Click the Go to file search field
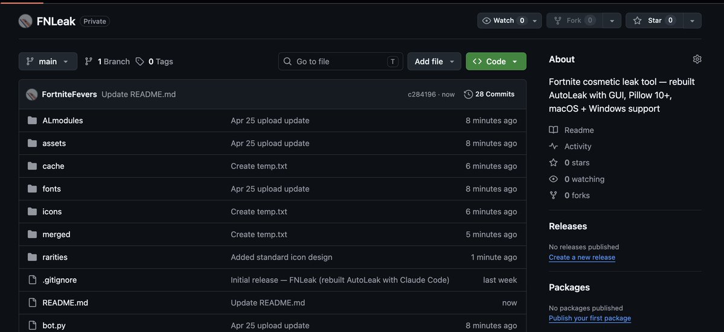 pos(341,62)
